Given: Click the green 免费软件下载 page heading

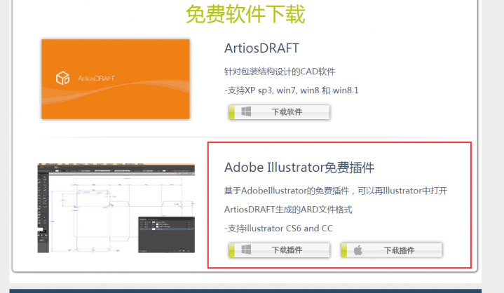Looking at the screenshot, I should 245,13.
